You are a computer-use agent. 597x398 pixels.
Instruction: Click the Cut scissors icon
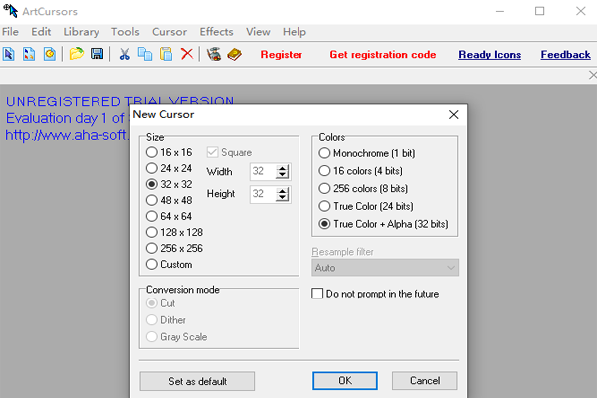(125, 54)
